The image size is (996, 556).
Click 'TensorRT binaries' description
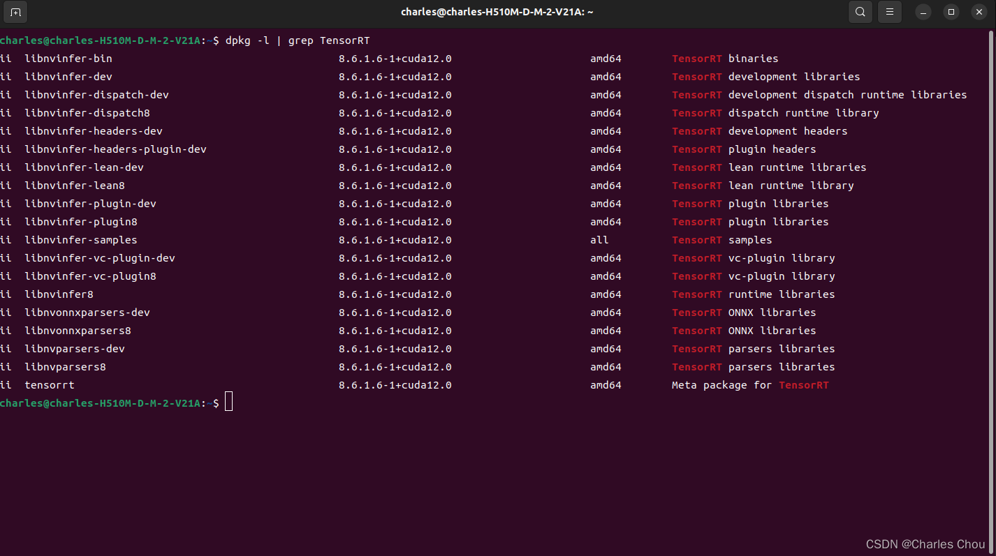(x=725, y=59)
